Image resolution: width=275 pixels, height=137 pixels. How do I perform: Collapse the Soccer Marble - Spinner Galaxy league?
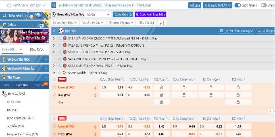point(54,73)
